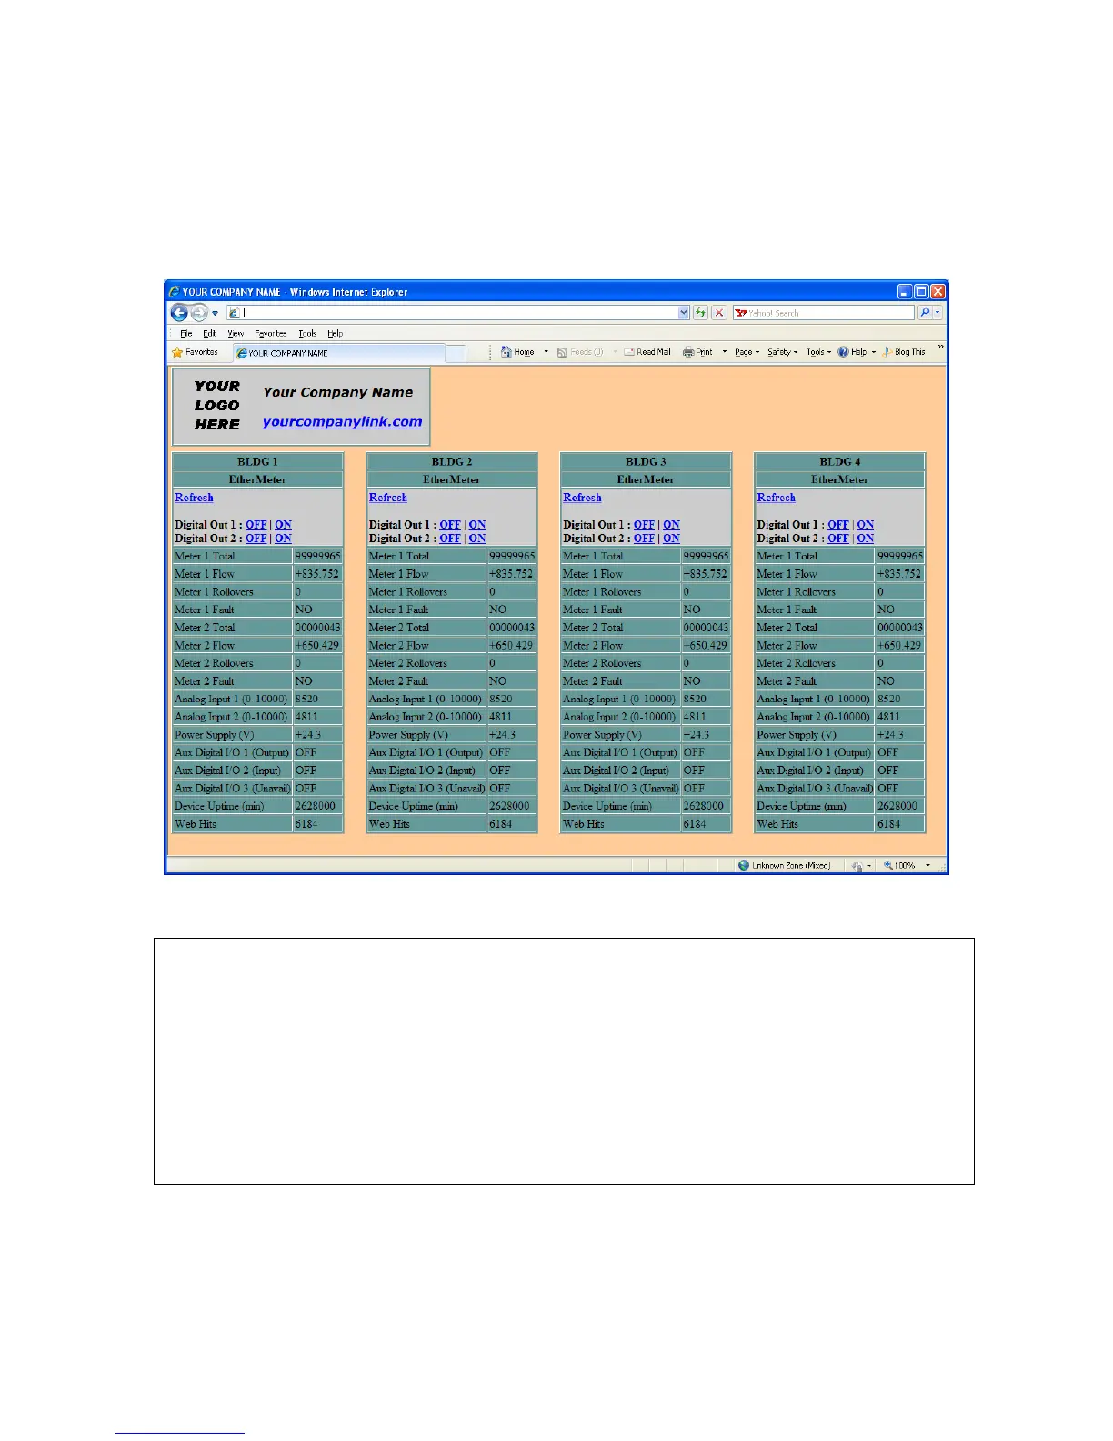Image resolution: width=1113 pixels, height=1441 pixels.
Task: Click the Favorites star button
Action: (196, 352)
